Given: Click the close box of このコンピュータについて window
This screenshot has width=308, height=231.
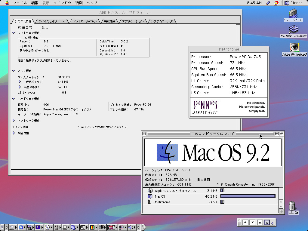Looking at the screenshot, I should [x=144, y=134].
